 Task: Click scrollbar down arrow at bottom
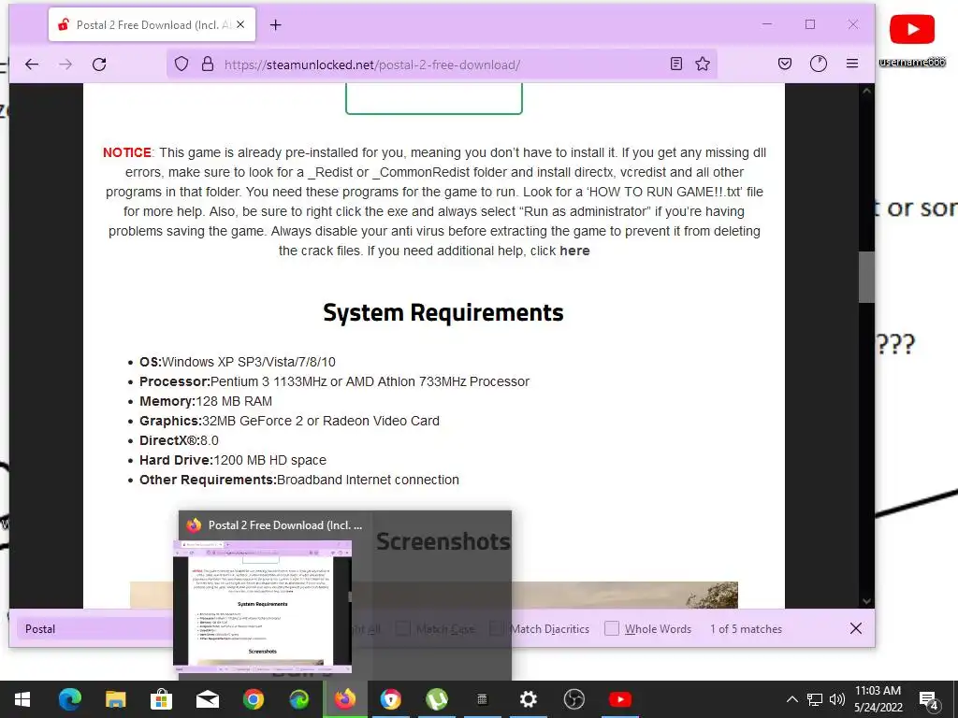[866, 601]
